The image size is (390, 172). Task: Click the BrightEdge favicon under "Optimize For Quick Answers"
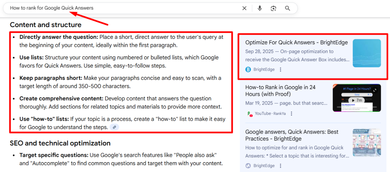coord(248,69)
